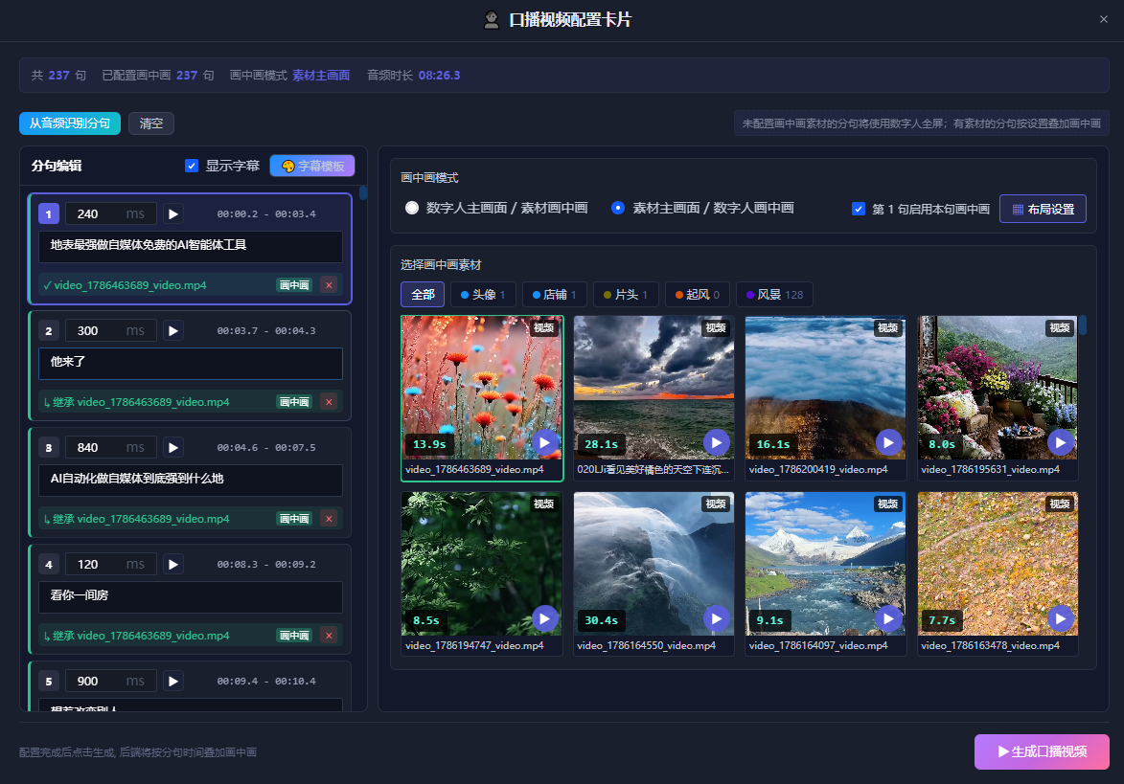Edit sentence text 看你一间房
The image size is (1124, 784).
click(x=190, y=596)
